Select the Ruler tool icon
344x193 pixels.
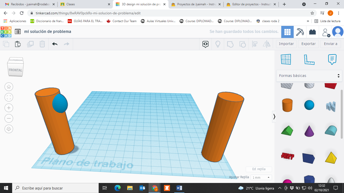tap(309, 59)
